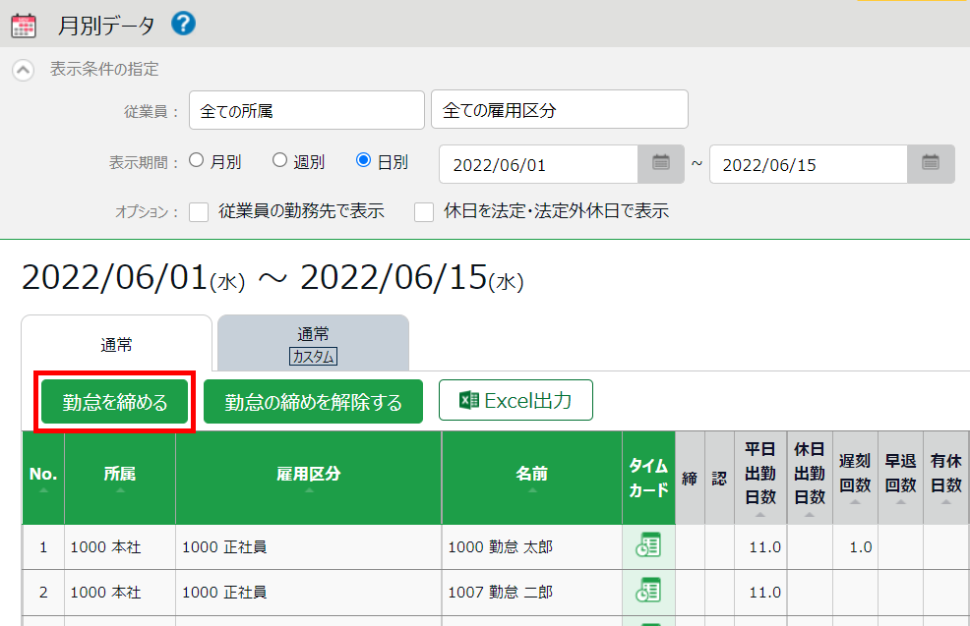970x626 pixels.
Task: Click 勤怠の締めを解除する button
Action: [x=313, y=402]
